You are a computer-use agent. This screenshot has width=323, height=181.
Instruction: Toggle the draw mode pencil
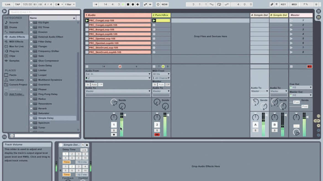[272, 4]
